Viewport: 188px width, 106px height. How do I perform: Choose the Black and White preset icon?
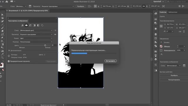38,25
